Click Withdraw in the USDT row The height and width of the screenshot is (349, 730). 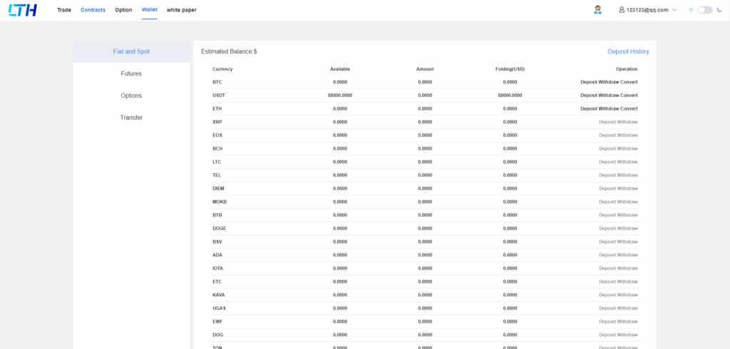(609, 95)
